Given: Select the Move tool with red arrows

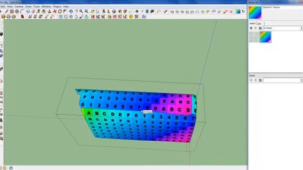Looking at the screenshot, I should (x=55, y=11).
